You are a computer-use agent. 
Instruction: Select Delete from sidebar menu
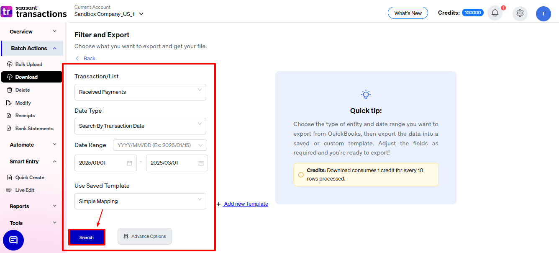point(22,90)
